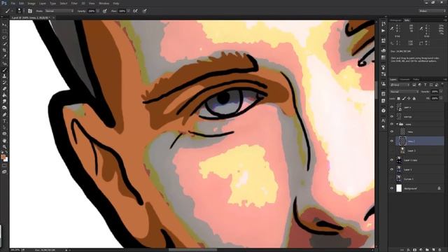Screen dimensions: 448x252
Task: Toggle visibility of Layer 1
Action: [x=392, y=169]
